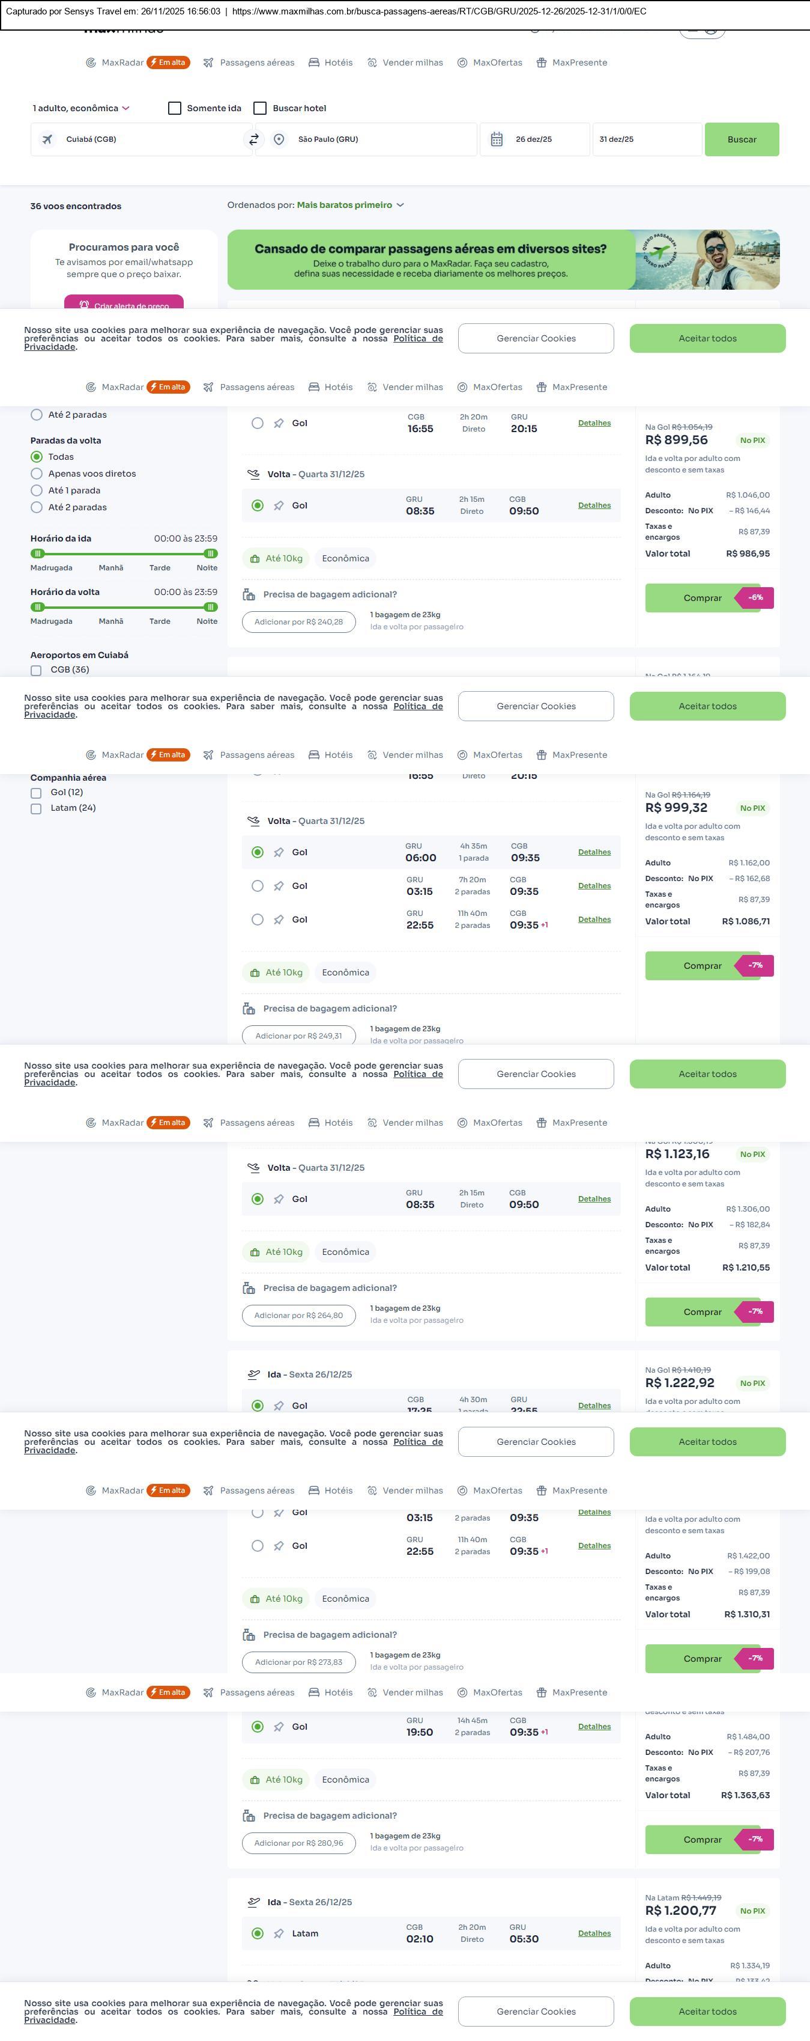Expand the 'Mais baratos primeiro' sort dropdown
Viewport: 810px width, 2041px height.
pos(350,205)
